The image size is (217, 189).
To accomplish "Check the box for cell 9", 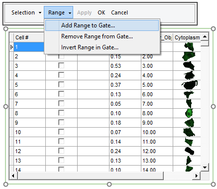I will click(61, 122).
